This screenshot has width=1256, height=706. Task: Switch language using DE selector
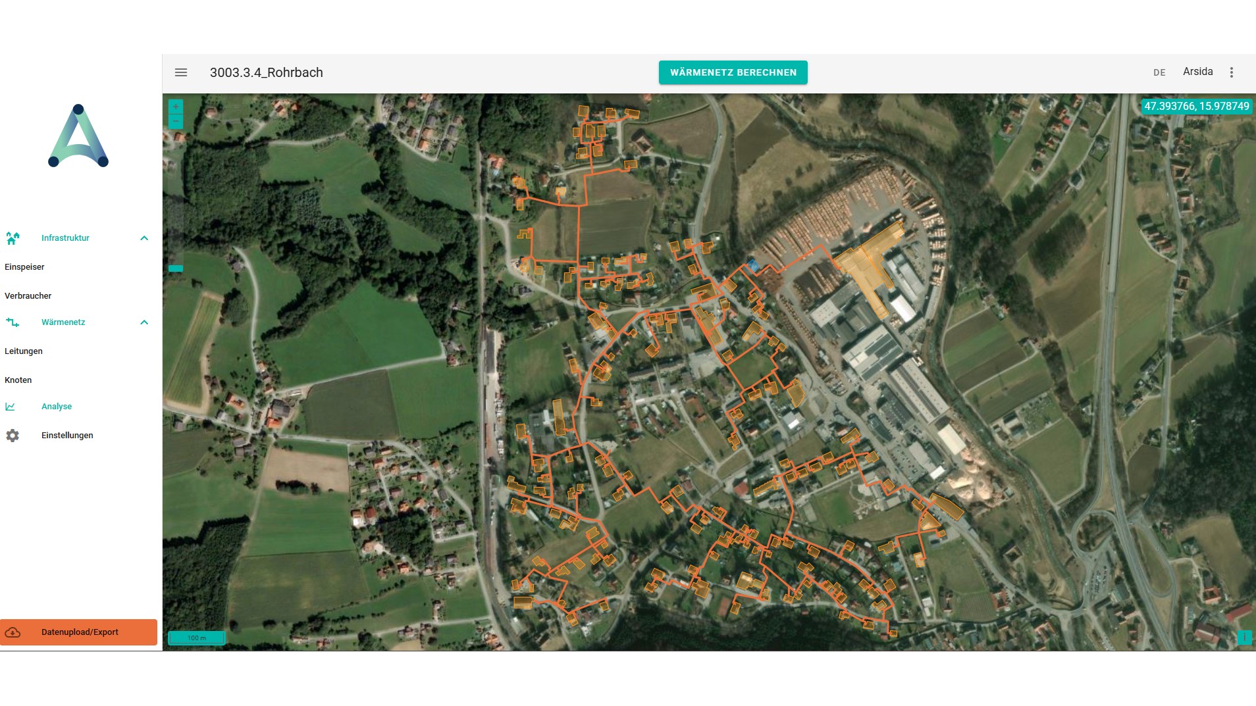point(1159,72)
